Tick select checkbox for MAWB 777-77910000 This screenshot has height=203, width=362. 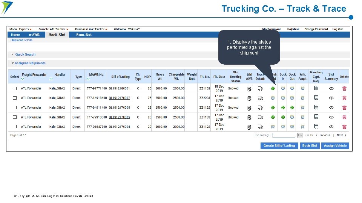click(15, 117)
